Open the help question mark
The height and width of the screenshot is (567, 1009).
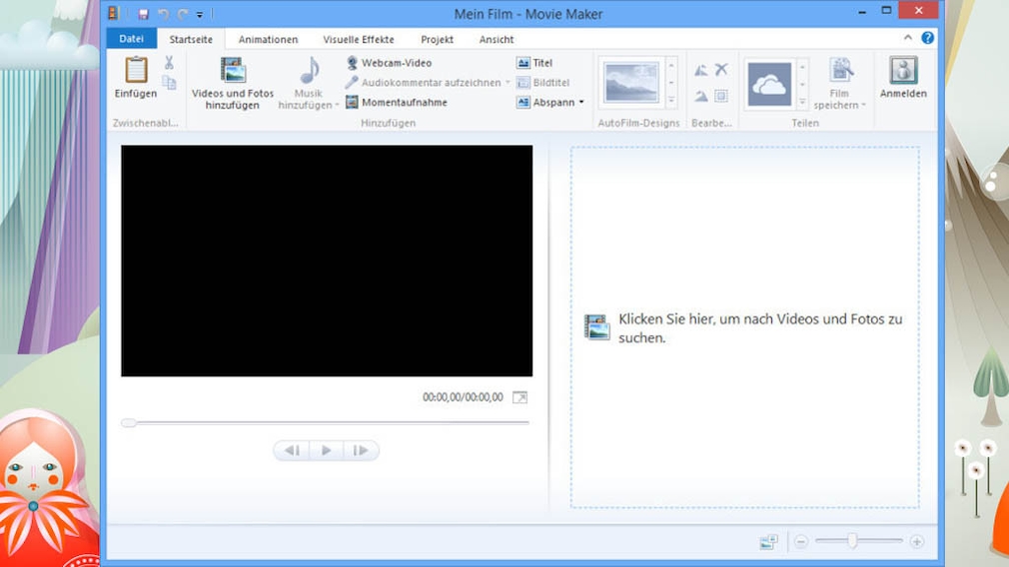(x=927, y=38)
